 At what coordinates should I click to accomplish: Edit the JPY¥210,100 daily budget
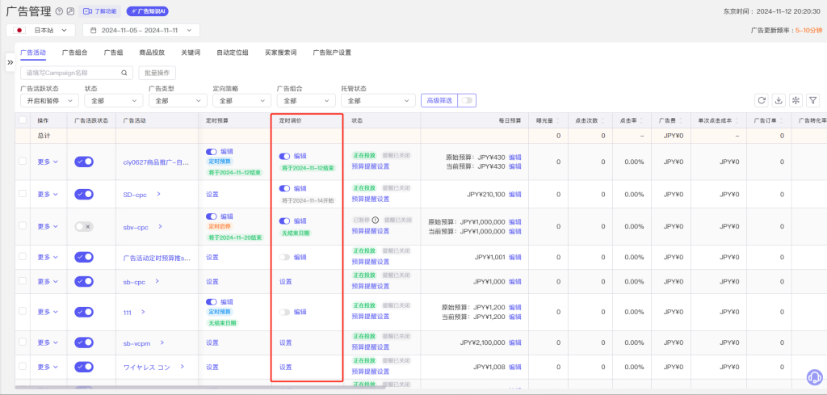point(514,194)
